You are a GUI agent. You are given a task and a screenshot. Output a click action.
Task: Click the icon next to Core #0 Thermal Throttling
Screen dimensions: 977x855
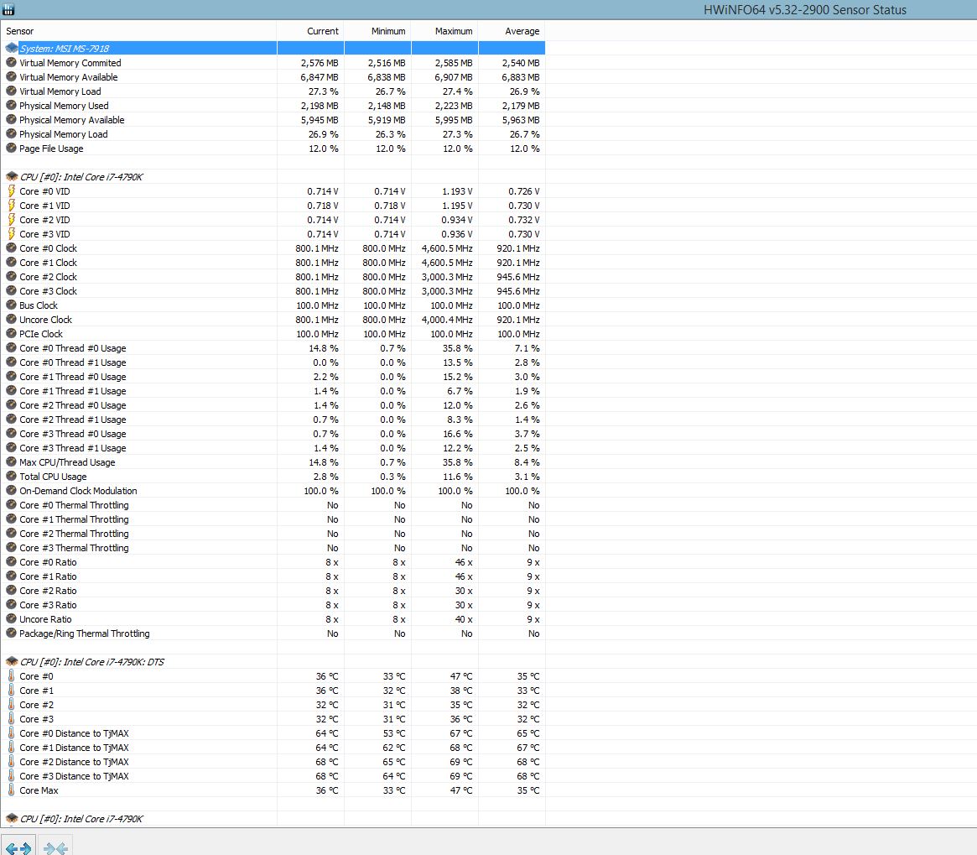click(11, 505)
